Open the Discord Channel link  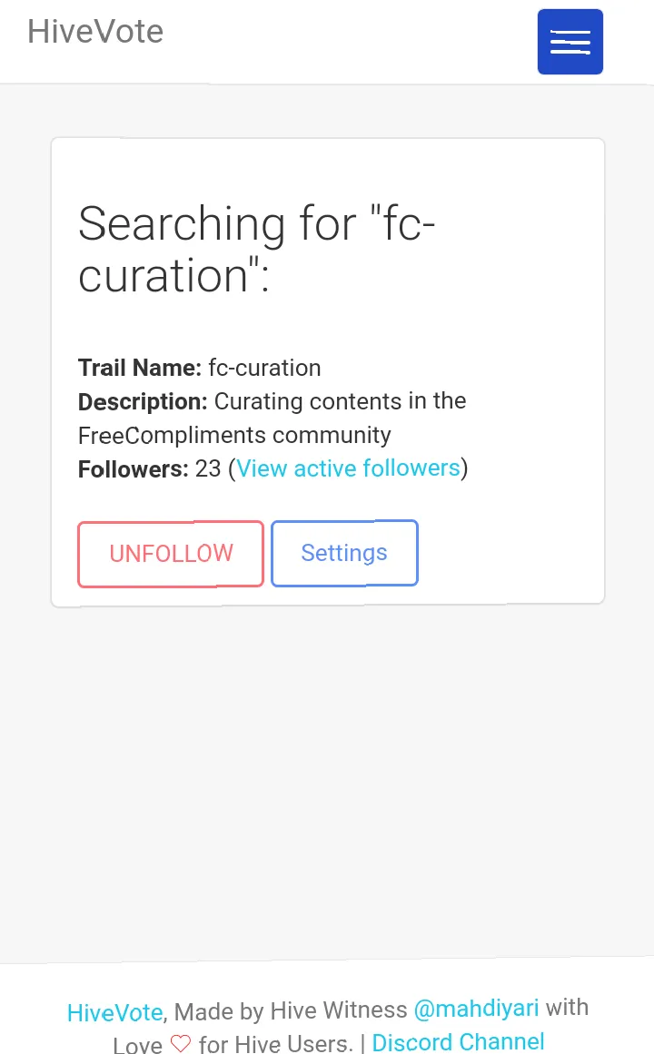tap(458, 1042)
